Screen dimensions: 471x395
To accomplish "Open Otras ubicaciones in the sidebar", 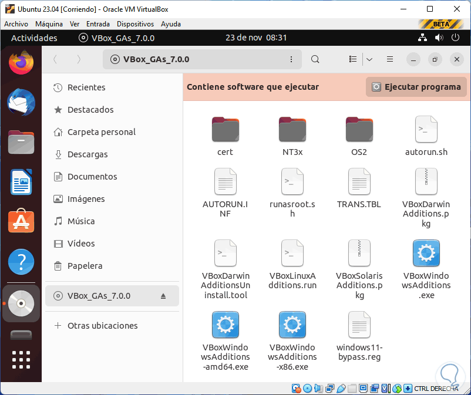I will click(112, 325).
